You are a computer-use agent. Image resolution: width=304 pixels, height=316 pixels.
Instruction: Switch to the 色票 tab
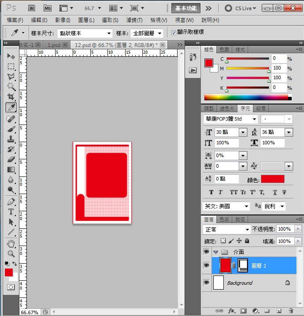pyautogui.click(x=224, y=50)
